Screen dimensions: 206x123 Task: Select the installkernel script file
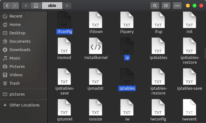point(96,49)
